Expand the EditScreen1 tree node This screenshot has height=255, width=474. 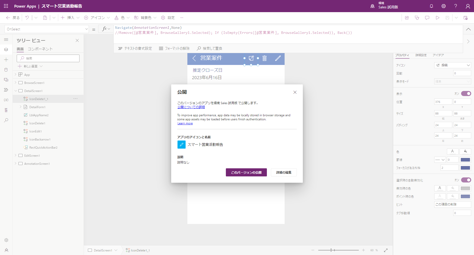coord(15,155)
